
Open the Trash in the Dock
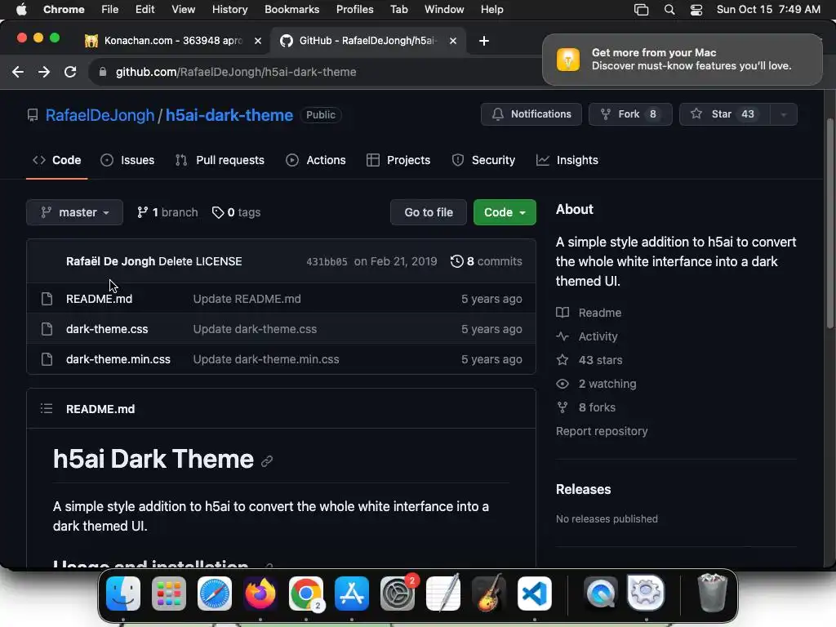pos(712,594)
